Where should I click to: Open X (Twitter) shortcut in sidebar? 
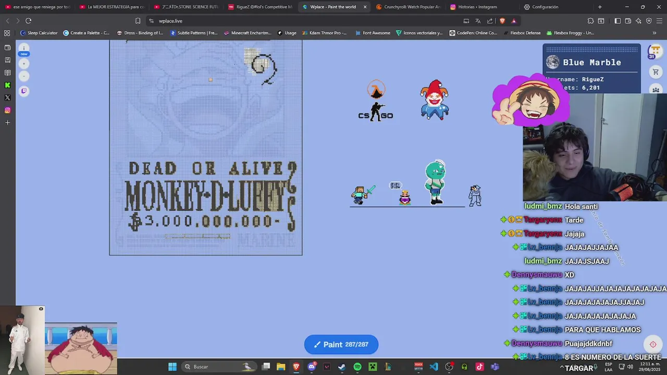point(7,97)
